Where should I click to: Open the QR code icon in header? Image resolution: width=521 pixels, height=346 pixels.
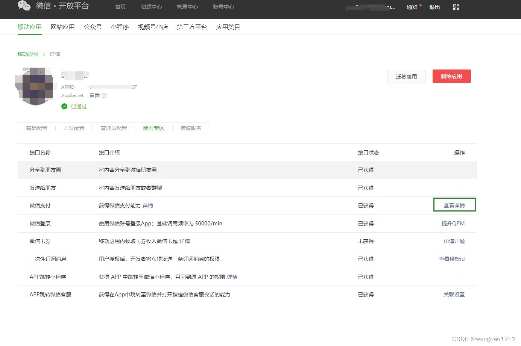pyautogui.click(x=456, y=7)
